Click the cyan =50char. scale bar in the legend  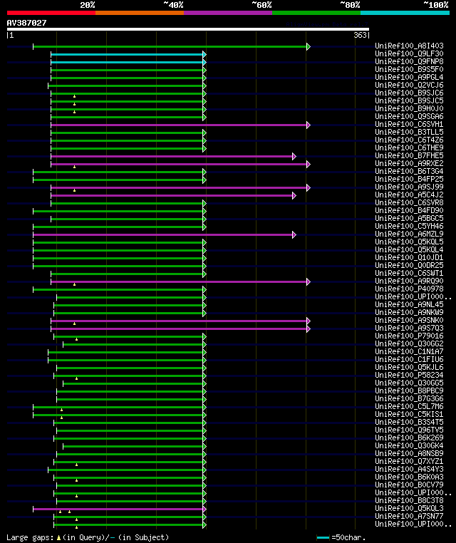pyautogui.click(x=323, y=537)
